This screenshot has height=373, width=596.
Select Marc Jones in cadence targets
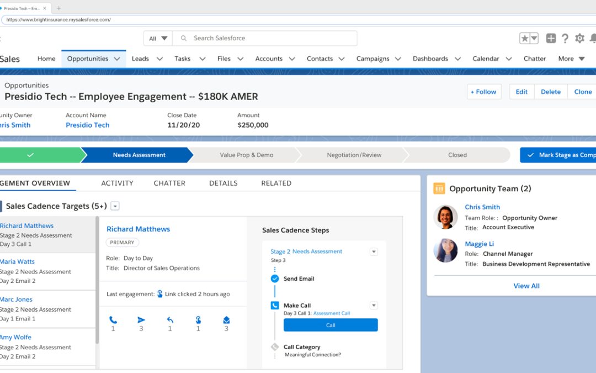[x=47, y=309]
